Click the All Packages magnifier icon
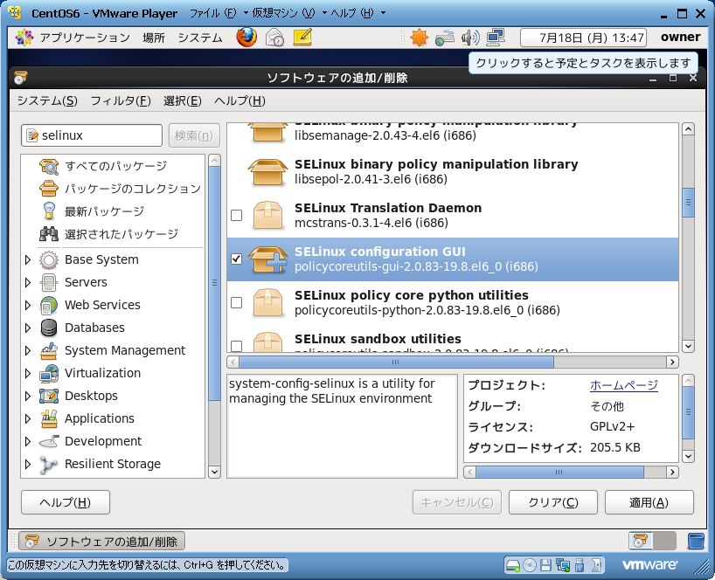 click(49, 166)
